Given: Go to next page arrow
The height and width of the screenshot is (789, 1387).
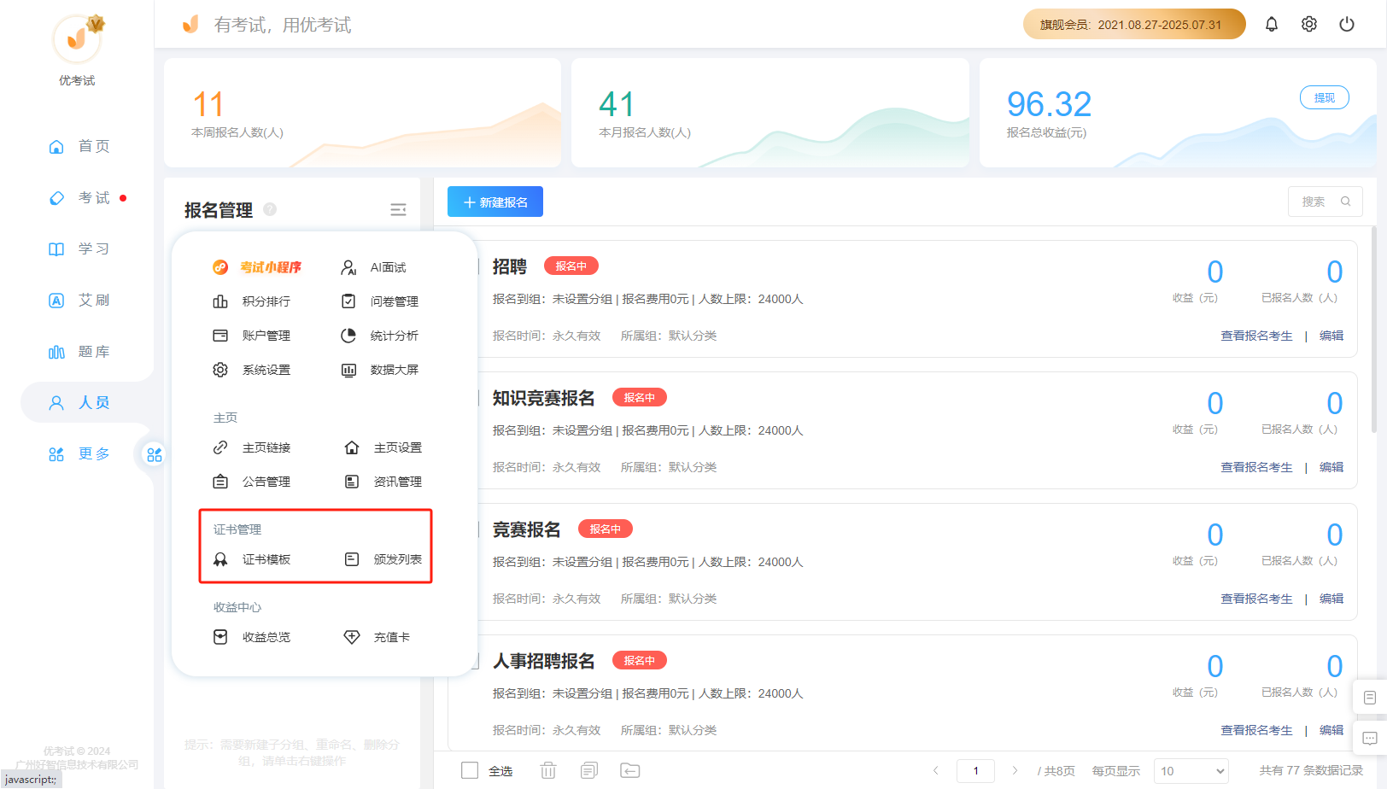Looking at the screenshot, I should 1015,770.
